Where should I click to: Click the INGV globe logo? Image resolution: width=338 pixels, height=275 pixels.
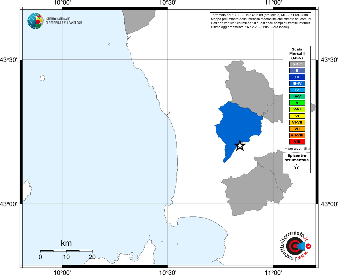coord(36,21)
